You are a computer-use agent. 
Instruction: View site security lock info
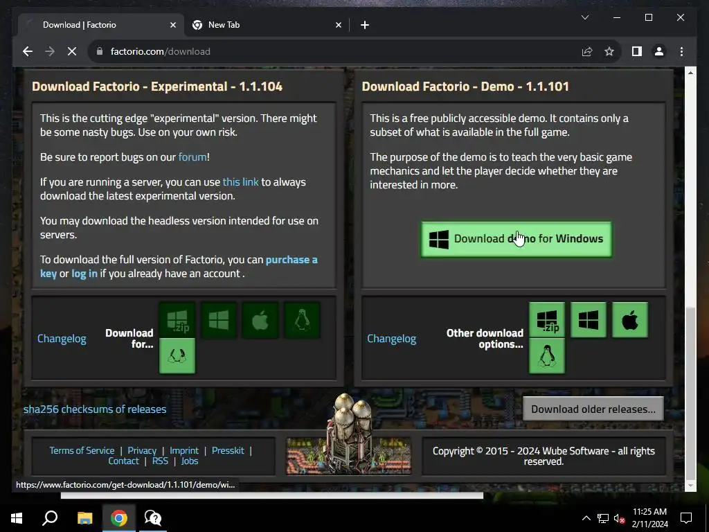(x=100, y=51)
